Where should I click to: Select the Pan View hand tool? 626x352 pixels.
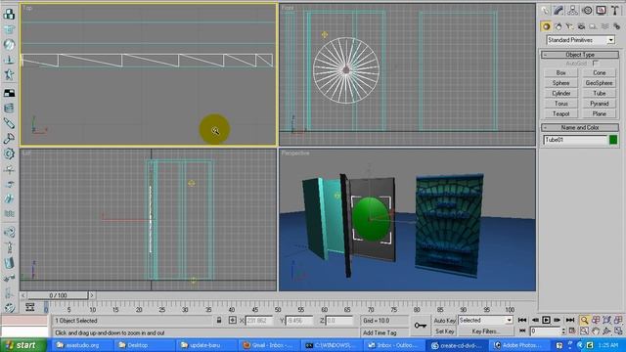pyautogui.click(x=596, y=330)
